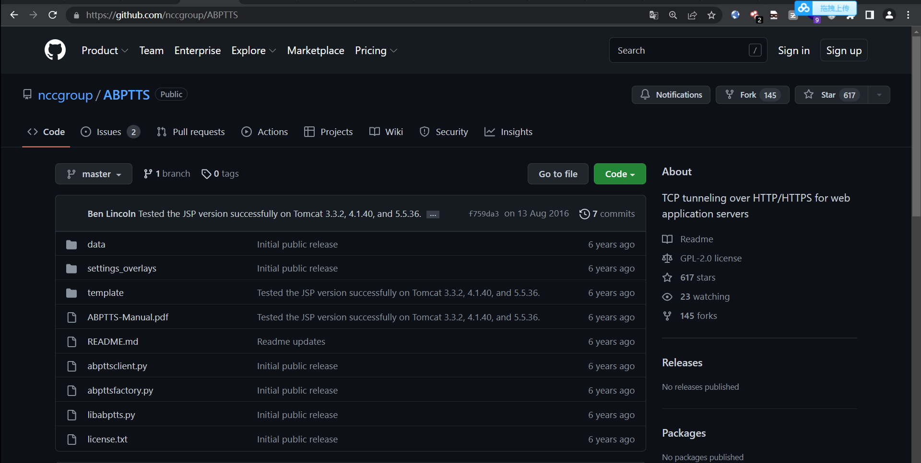Screen dimensions: 921x463
Task: Click the file icon next to license.txt
Action: (x=72, y=440)
